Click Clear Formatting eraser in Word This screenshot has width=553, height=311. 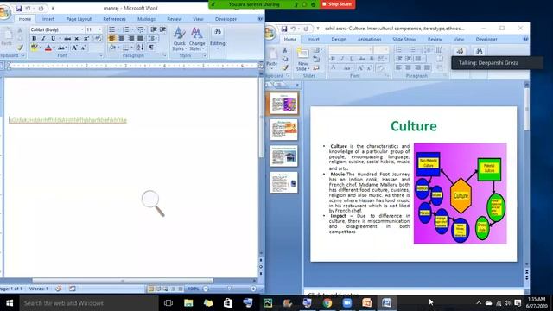[x=98, y=38]
